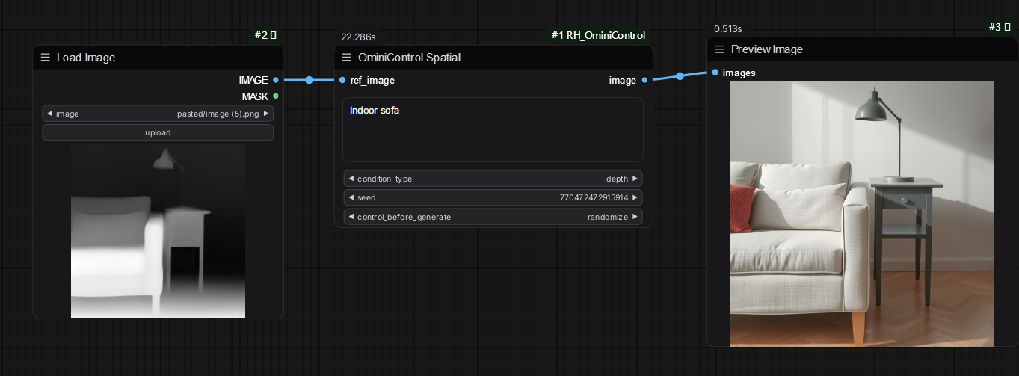The height and width of the screenshot is (376, 1019).
Task: Decrease the seed value with left arrow
Action: (x=351, y=198)
